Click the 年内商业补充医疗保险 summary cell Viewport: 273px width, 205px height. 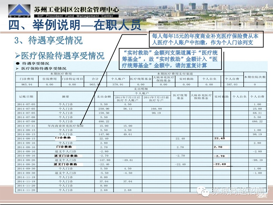[x=66, y=126]
